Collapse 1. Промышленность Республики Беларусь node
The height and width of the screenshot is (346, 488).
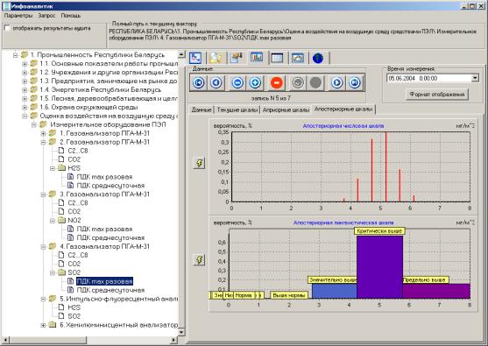(x=15, y=55)
